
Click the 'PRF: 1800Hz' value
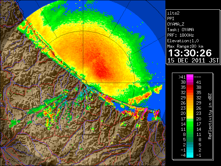pos(181,35)
